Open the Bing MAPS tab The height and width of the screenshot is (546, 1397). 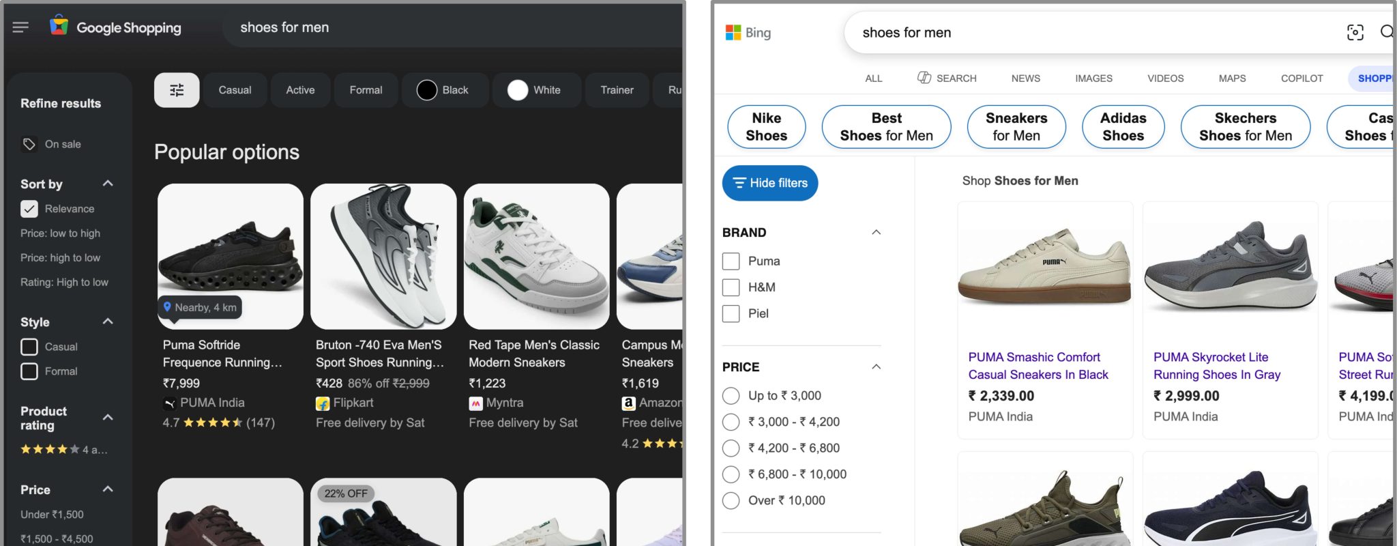[x=1232, y=78]
